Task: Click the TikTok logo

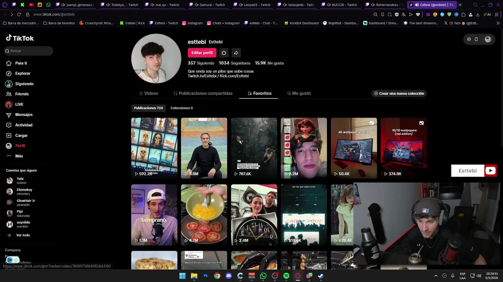Action: pos(20,38)
